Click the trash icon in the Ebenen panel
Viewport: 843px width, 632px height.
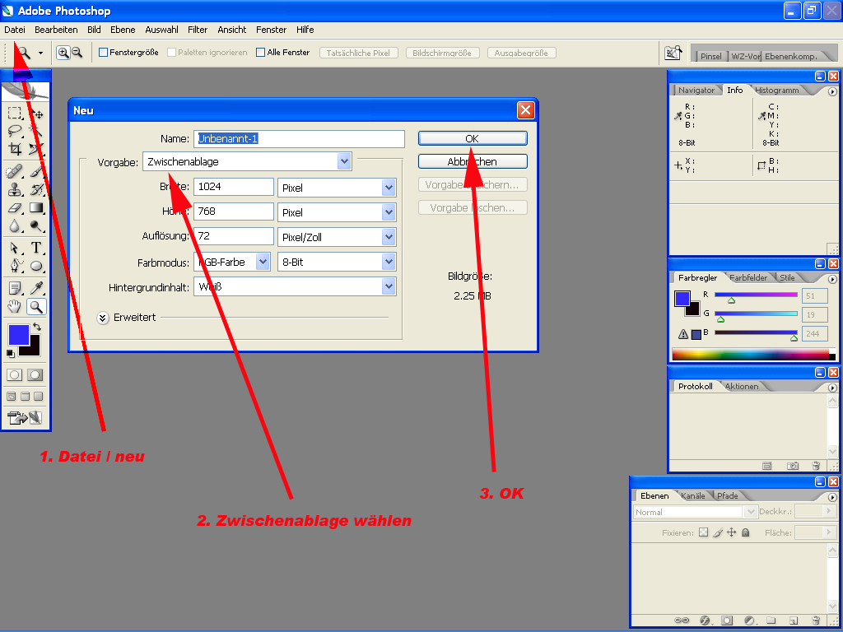(x=816, y=620)
